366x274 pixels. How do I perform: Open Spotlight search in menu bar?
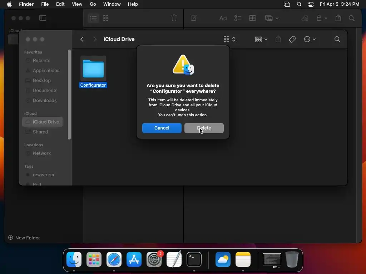coord(299,4)
